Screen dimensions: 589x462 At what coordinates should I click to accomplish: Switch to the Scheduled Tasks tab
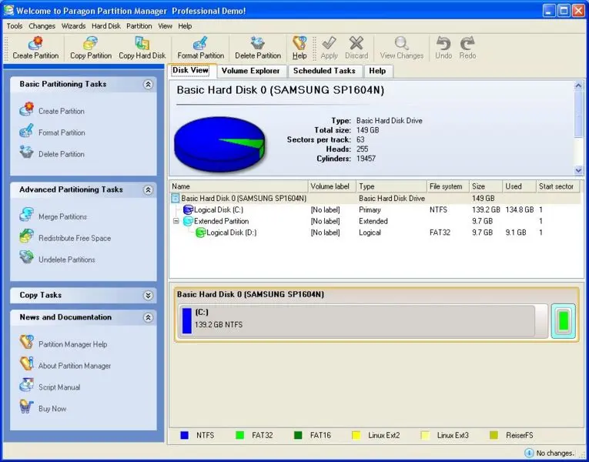324,71
